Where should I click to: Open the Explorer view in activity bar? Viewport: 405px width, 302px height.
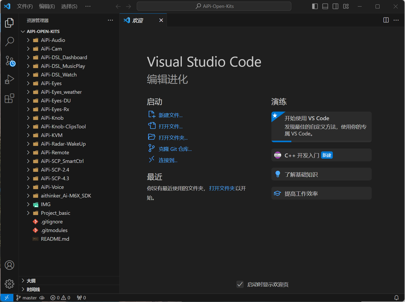coord(9,23)
